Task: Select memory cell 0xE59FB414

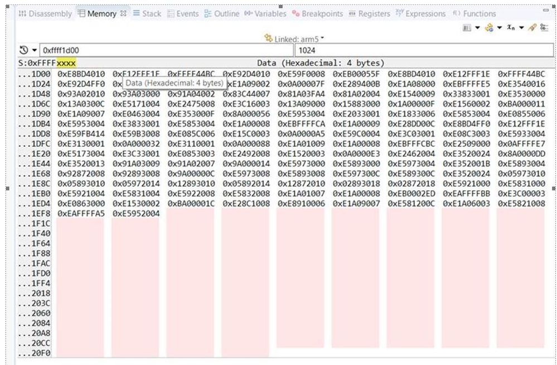Action: click(x=81, y=134)
